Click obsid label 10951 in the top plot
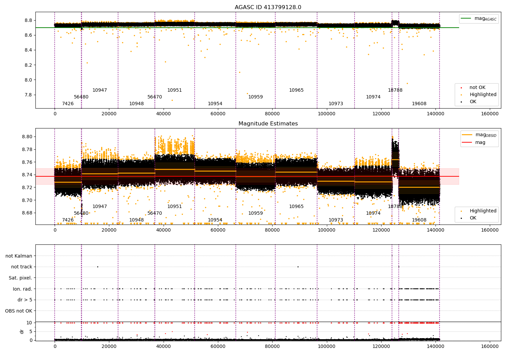This screenshot has width=506, height=354. [174, 90]
